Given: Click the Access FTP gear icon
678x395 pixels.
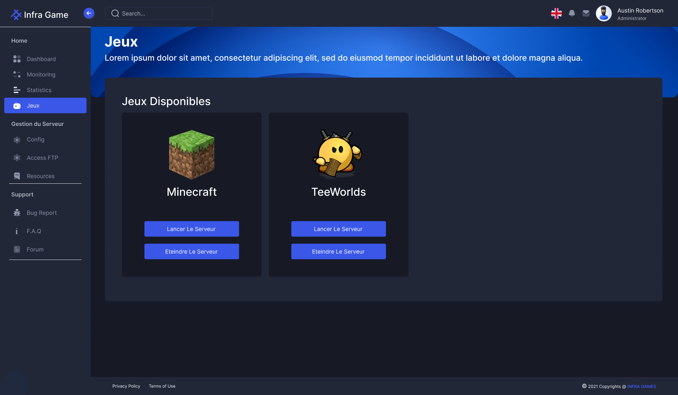Looking at the screenshot, I should 17,158.
